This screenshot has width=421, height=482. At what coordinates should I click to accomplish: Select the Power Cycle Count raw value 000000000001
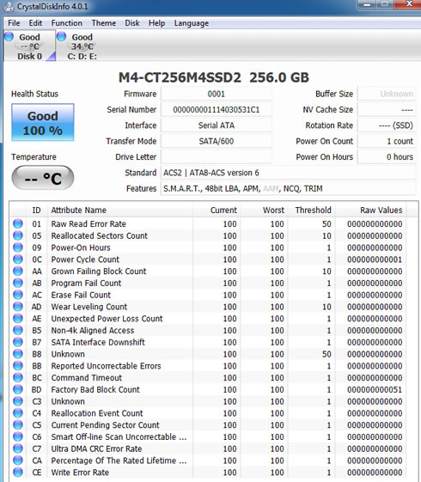[x=375, y=259]
